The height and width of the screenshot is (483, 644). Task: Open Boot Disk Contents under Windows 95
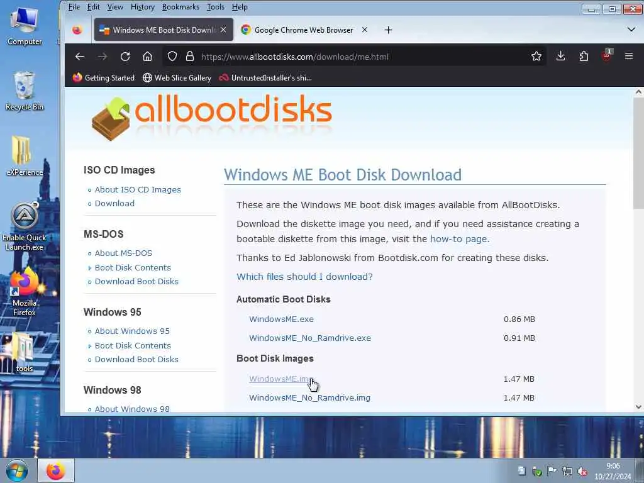pos(133,345)
